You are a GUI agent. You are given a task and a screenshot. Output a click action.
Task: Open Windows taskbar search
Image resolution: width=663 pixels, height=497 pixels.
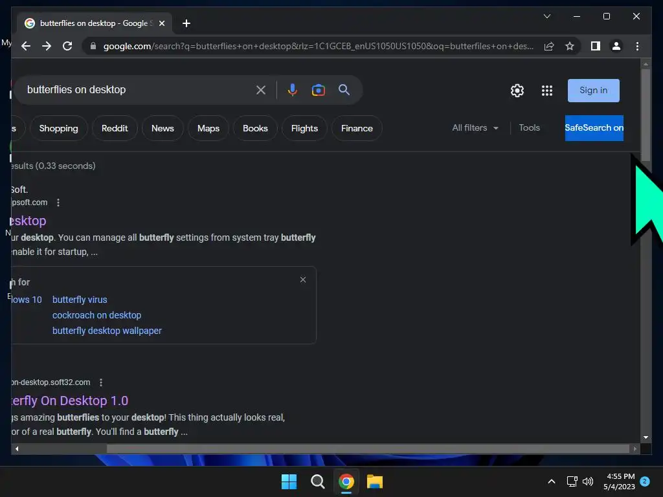[317, 481]
